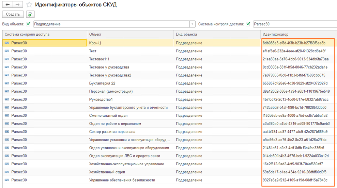337x188 pixels.
Task: Click the back navigation arrow
Action: [x=8, y=5]
